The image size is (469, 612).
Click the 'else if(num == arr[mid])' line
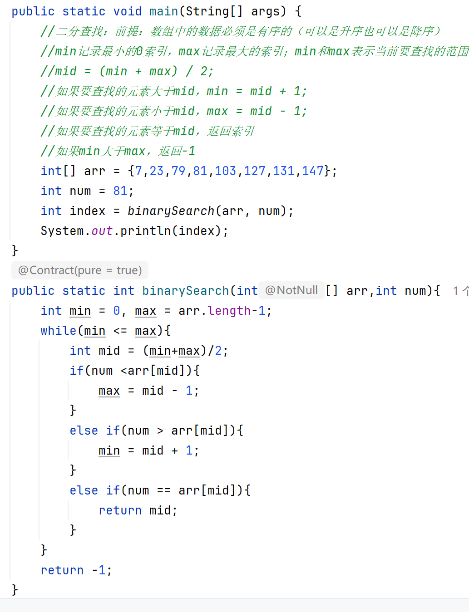(160, 490)
